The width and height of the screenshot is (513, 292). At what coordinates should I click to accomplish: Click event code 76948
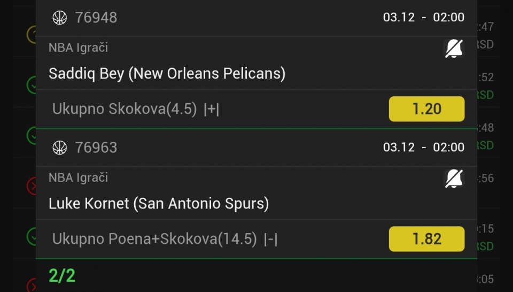[96, 18]
